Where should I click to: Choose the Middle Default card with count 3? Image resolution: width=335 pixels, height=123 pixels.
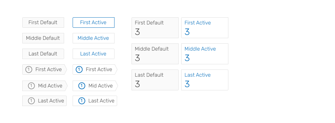click(155, 54)
